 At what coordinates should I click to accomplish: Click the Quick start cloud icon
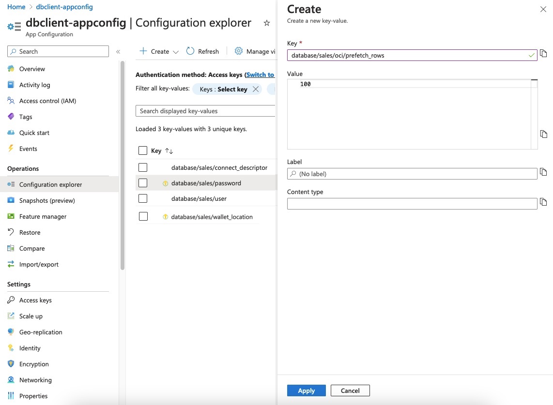11,133
